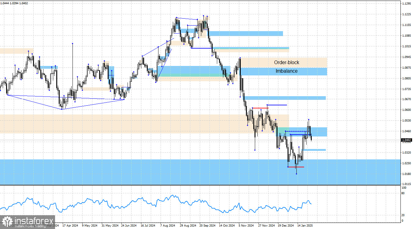Click price axis value 1.0460
The image size is (413, 229).
(407, 131)
